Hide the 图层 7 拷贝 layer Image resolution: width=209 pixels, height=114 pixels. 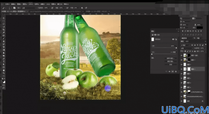[x=181, y=55]
